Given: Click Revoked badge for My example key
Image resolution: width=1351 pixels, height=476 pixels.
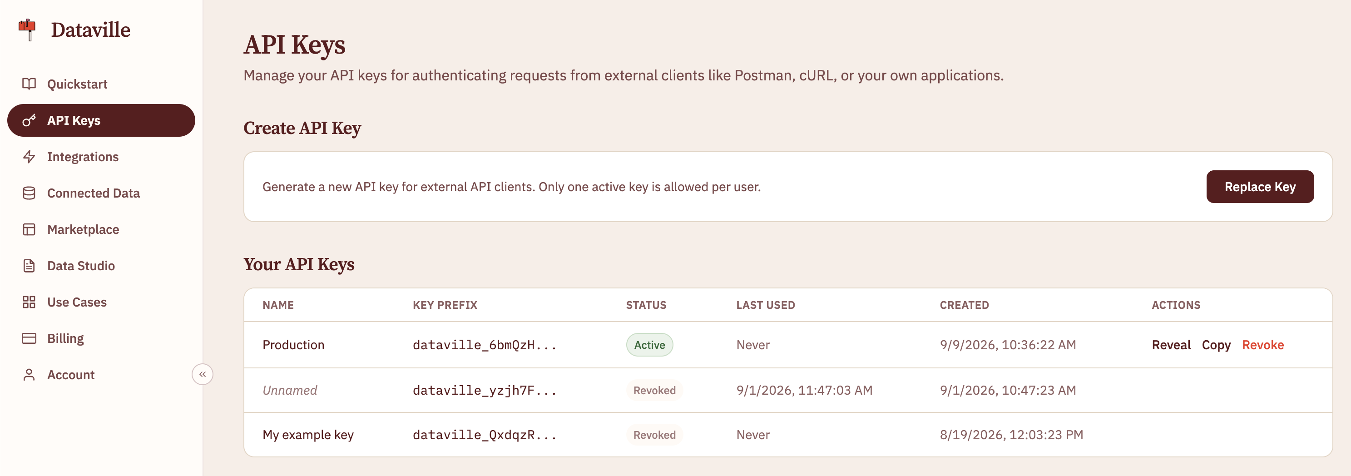Looking at the screenshot, I should (x=654, y=435).
